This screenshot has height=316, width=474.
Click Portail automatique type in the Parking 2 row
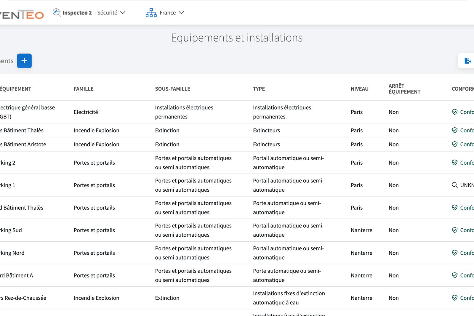(288, 163)
